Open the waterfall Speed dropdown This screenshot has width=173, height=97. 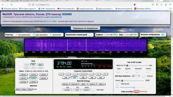[86, 90]
